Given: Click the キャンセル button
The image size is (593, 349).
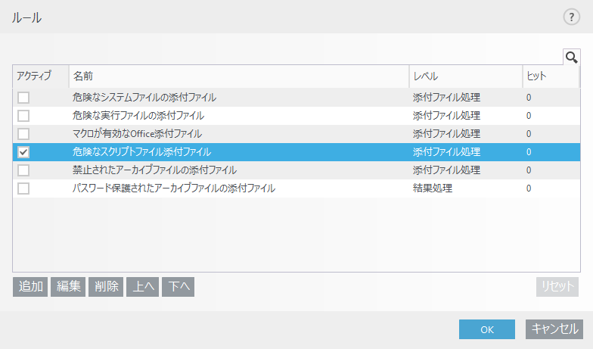Looking at the screenshot, I should [x=554, y=329].
